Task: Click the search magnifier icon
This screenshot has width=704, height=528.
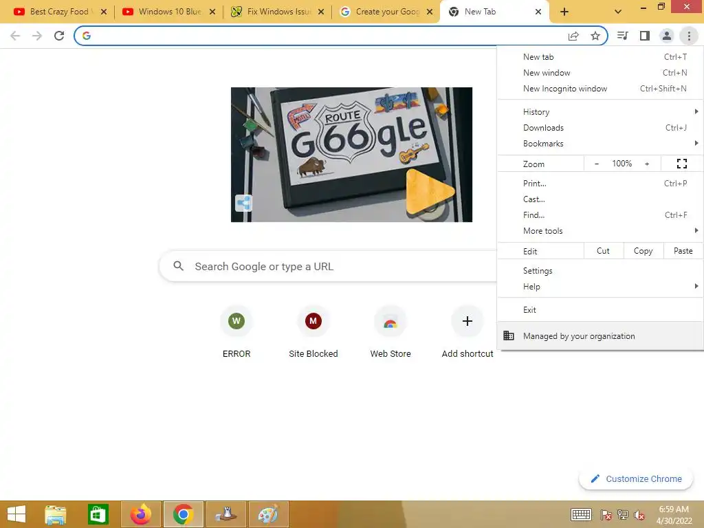Action: coord(178,266)
